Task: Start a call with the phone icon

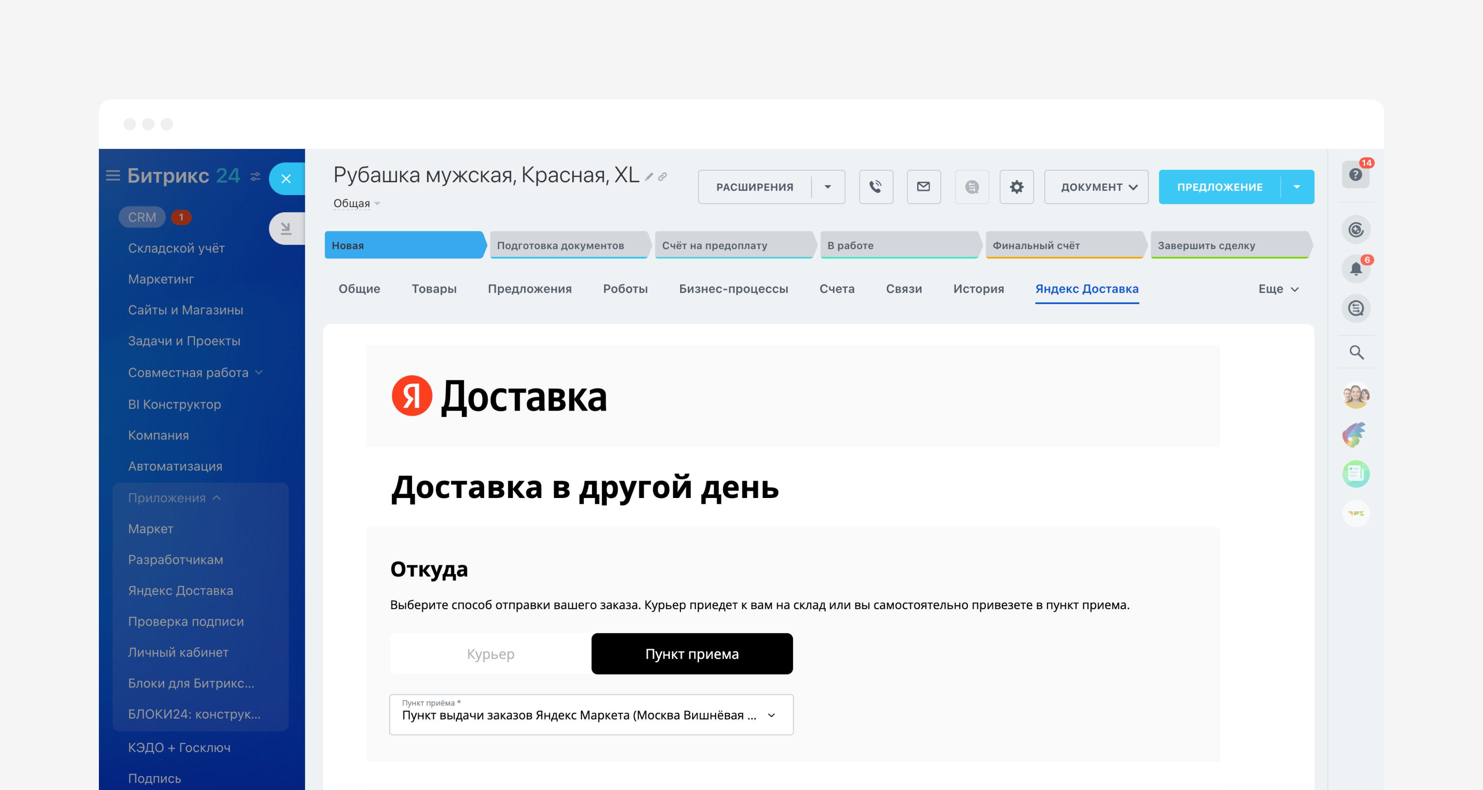Action: tap(876, 187)
